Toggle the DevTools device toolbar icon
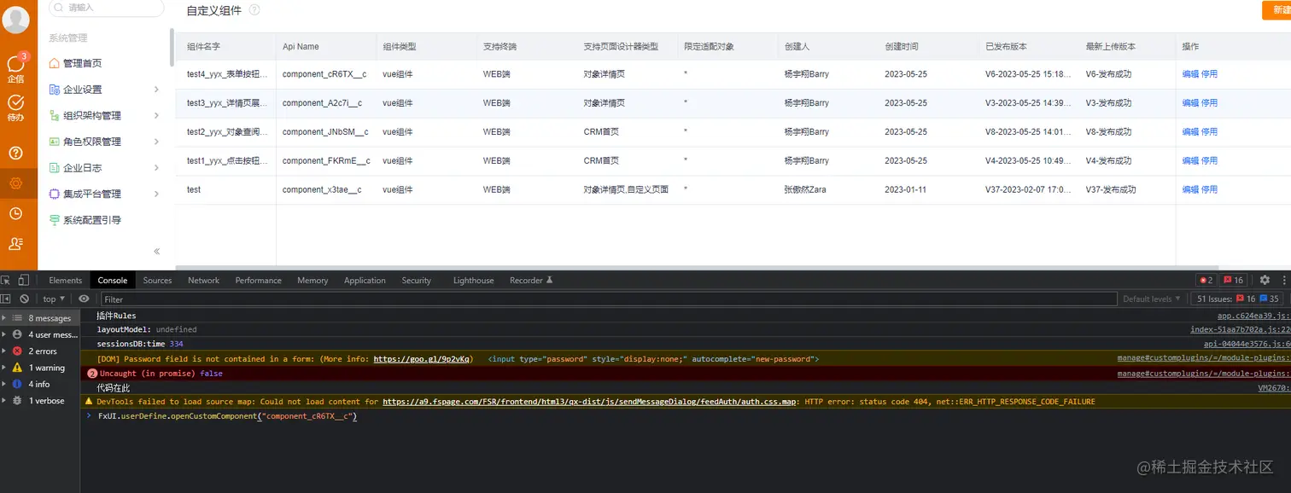 click(24, 280)
